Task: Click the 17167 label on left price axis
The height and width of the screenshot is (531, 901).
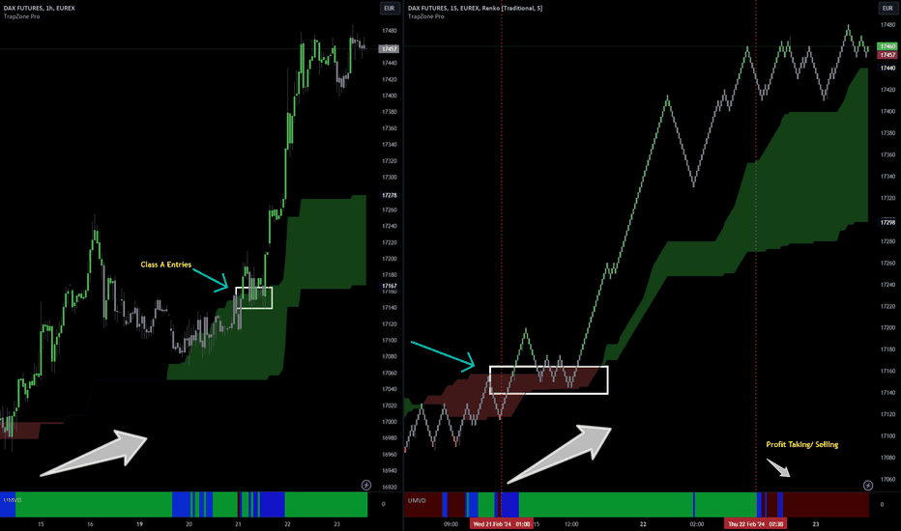Action: pos(389,286)
